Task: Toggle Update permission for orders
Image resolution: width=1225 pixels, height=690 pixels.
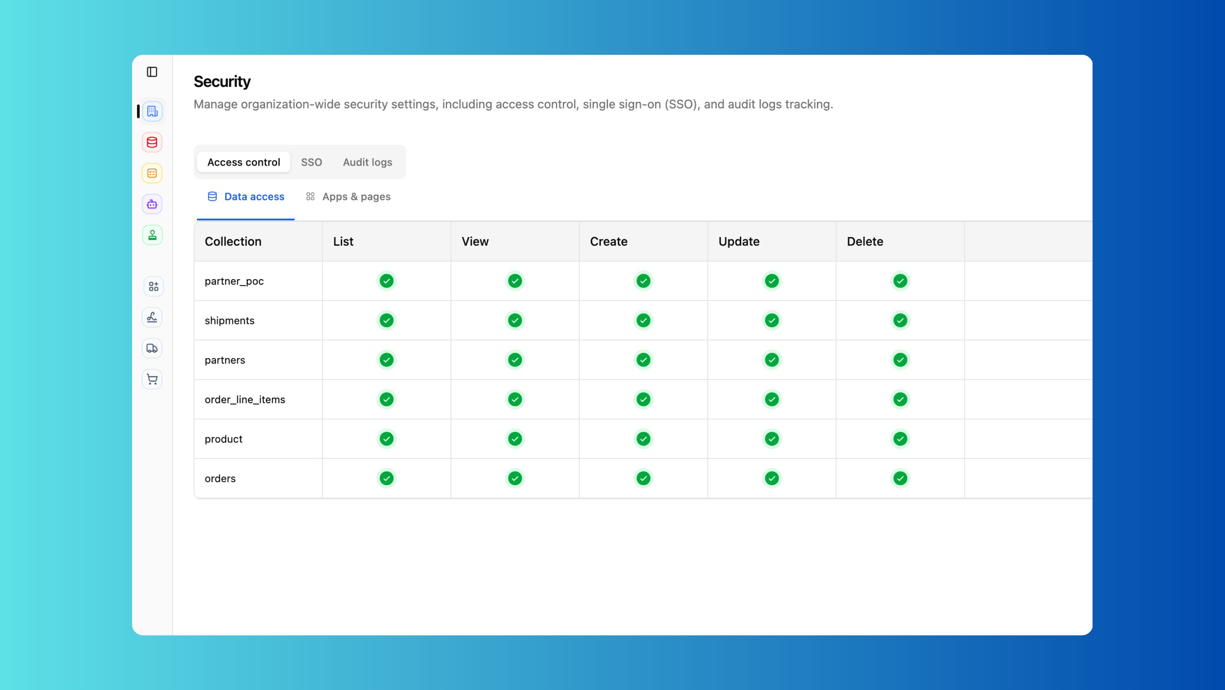Action: pyautogui.click(x=771, y=478)
